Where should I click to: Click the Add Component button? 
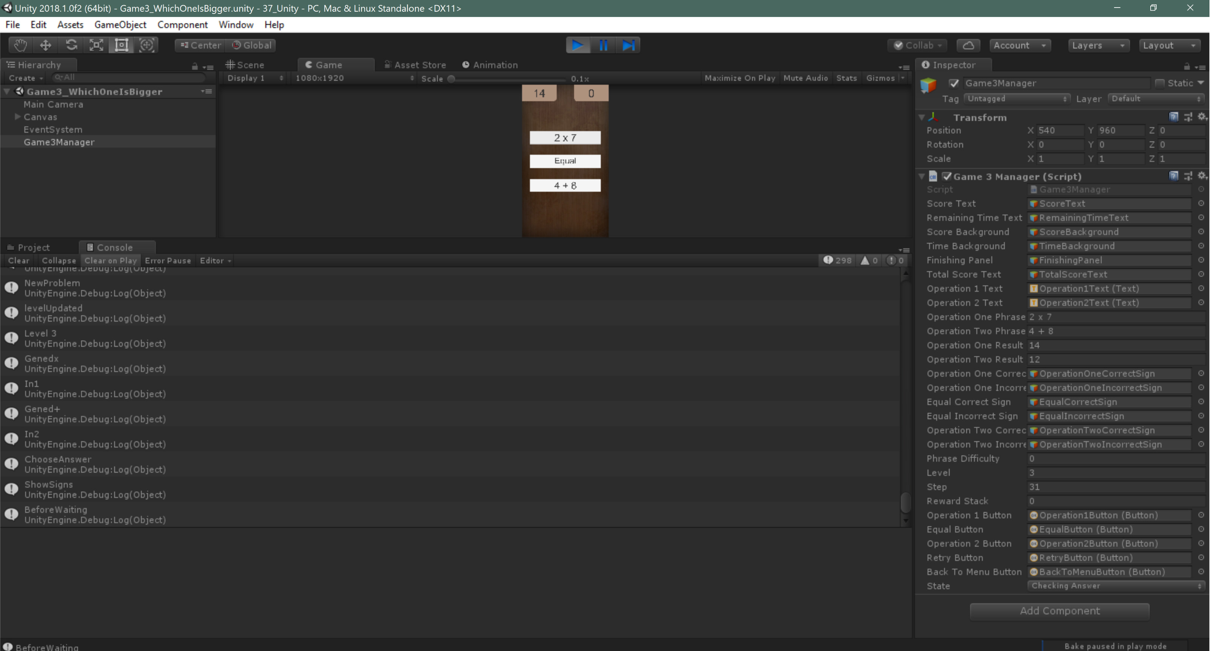[x=1059, y=611]
